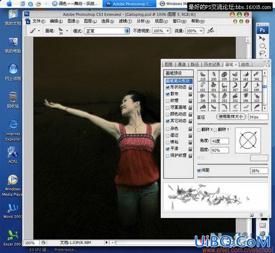The height and width of the screenshot is (253, 275).
Task: Switch to the 动作 tab
Action: [245, 64]
